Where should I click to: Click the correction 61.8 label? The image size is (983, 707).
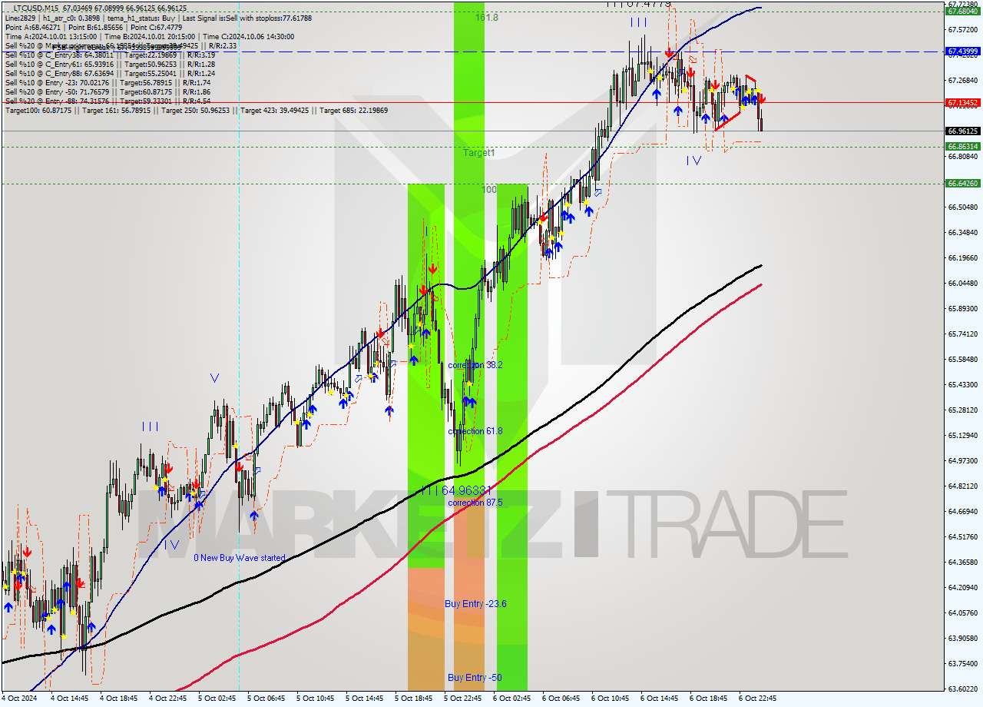point(475,431)
